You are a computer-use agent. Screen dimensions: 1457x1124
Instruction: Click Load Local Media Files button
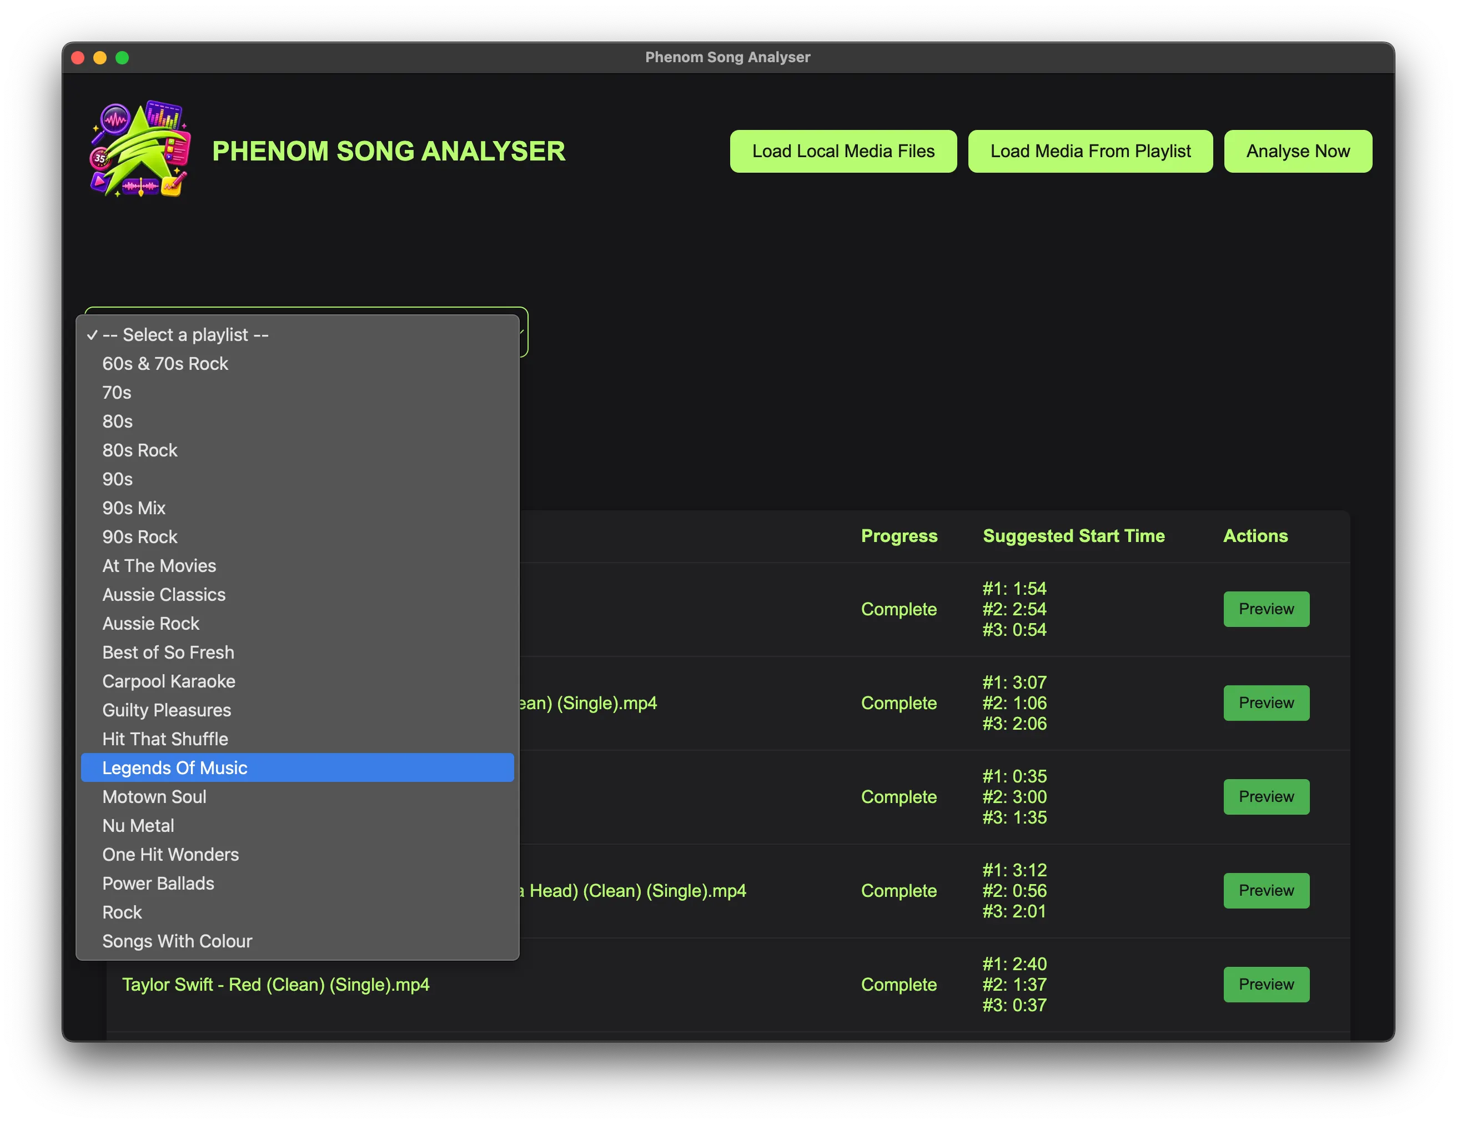click(843, 152)
